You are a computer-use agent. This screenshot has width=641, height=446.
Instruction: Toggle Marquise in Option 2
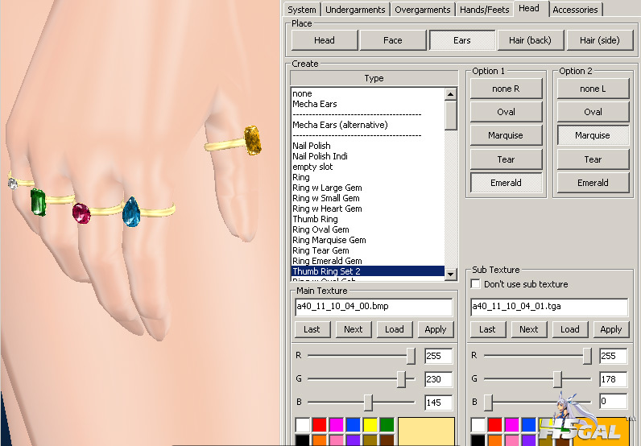593,135
